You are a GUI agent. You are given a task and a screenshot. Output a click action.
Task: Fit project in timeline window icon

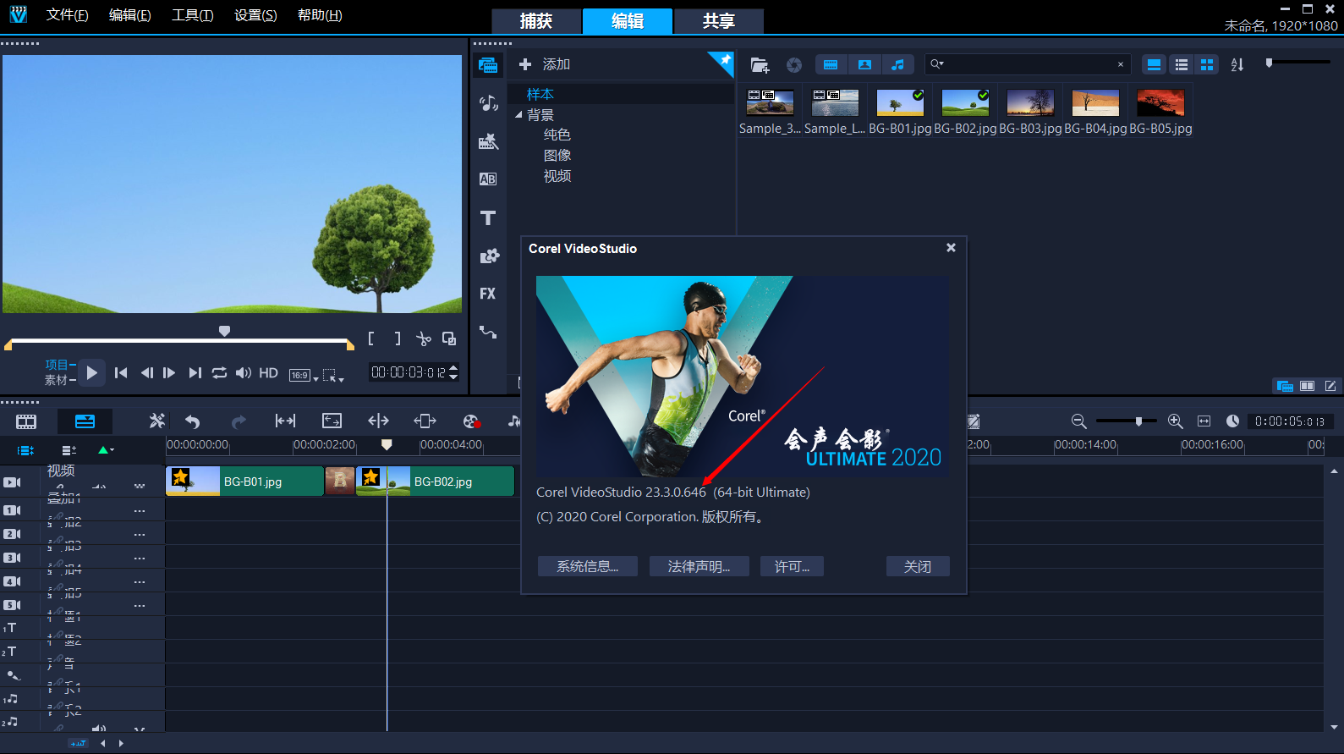(1204, 421)
